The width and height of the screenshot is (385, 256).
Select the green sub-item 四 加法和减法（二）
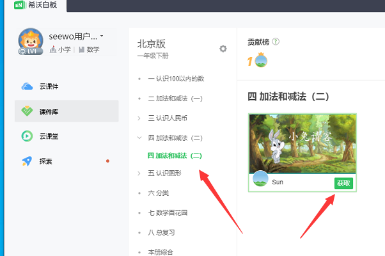pos(175,156)
